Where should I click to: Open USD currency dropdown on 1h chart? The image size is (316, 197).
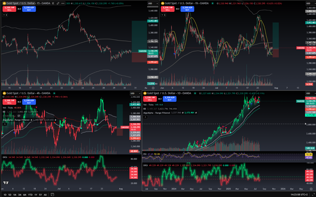coord(311,3)
